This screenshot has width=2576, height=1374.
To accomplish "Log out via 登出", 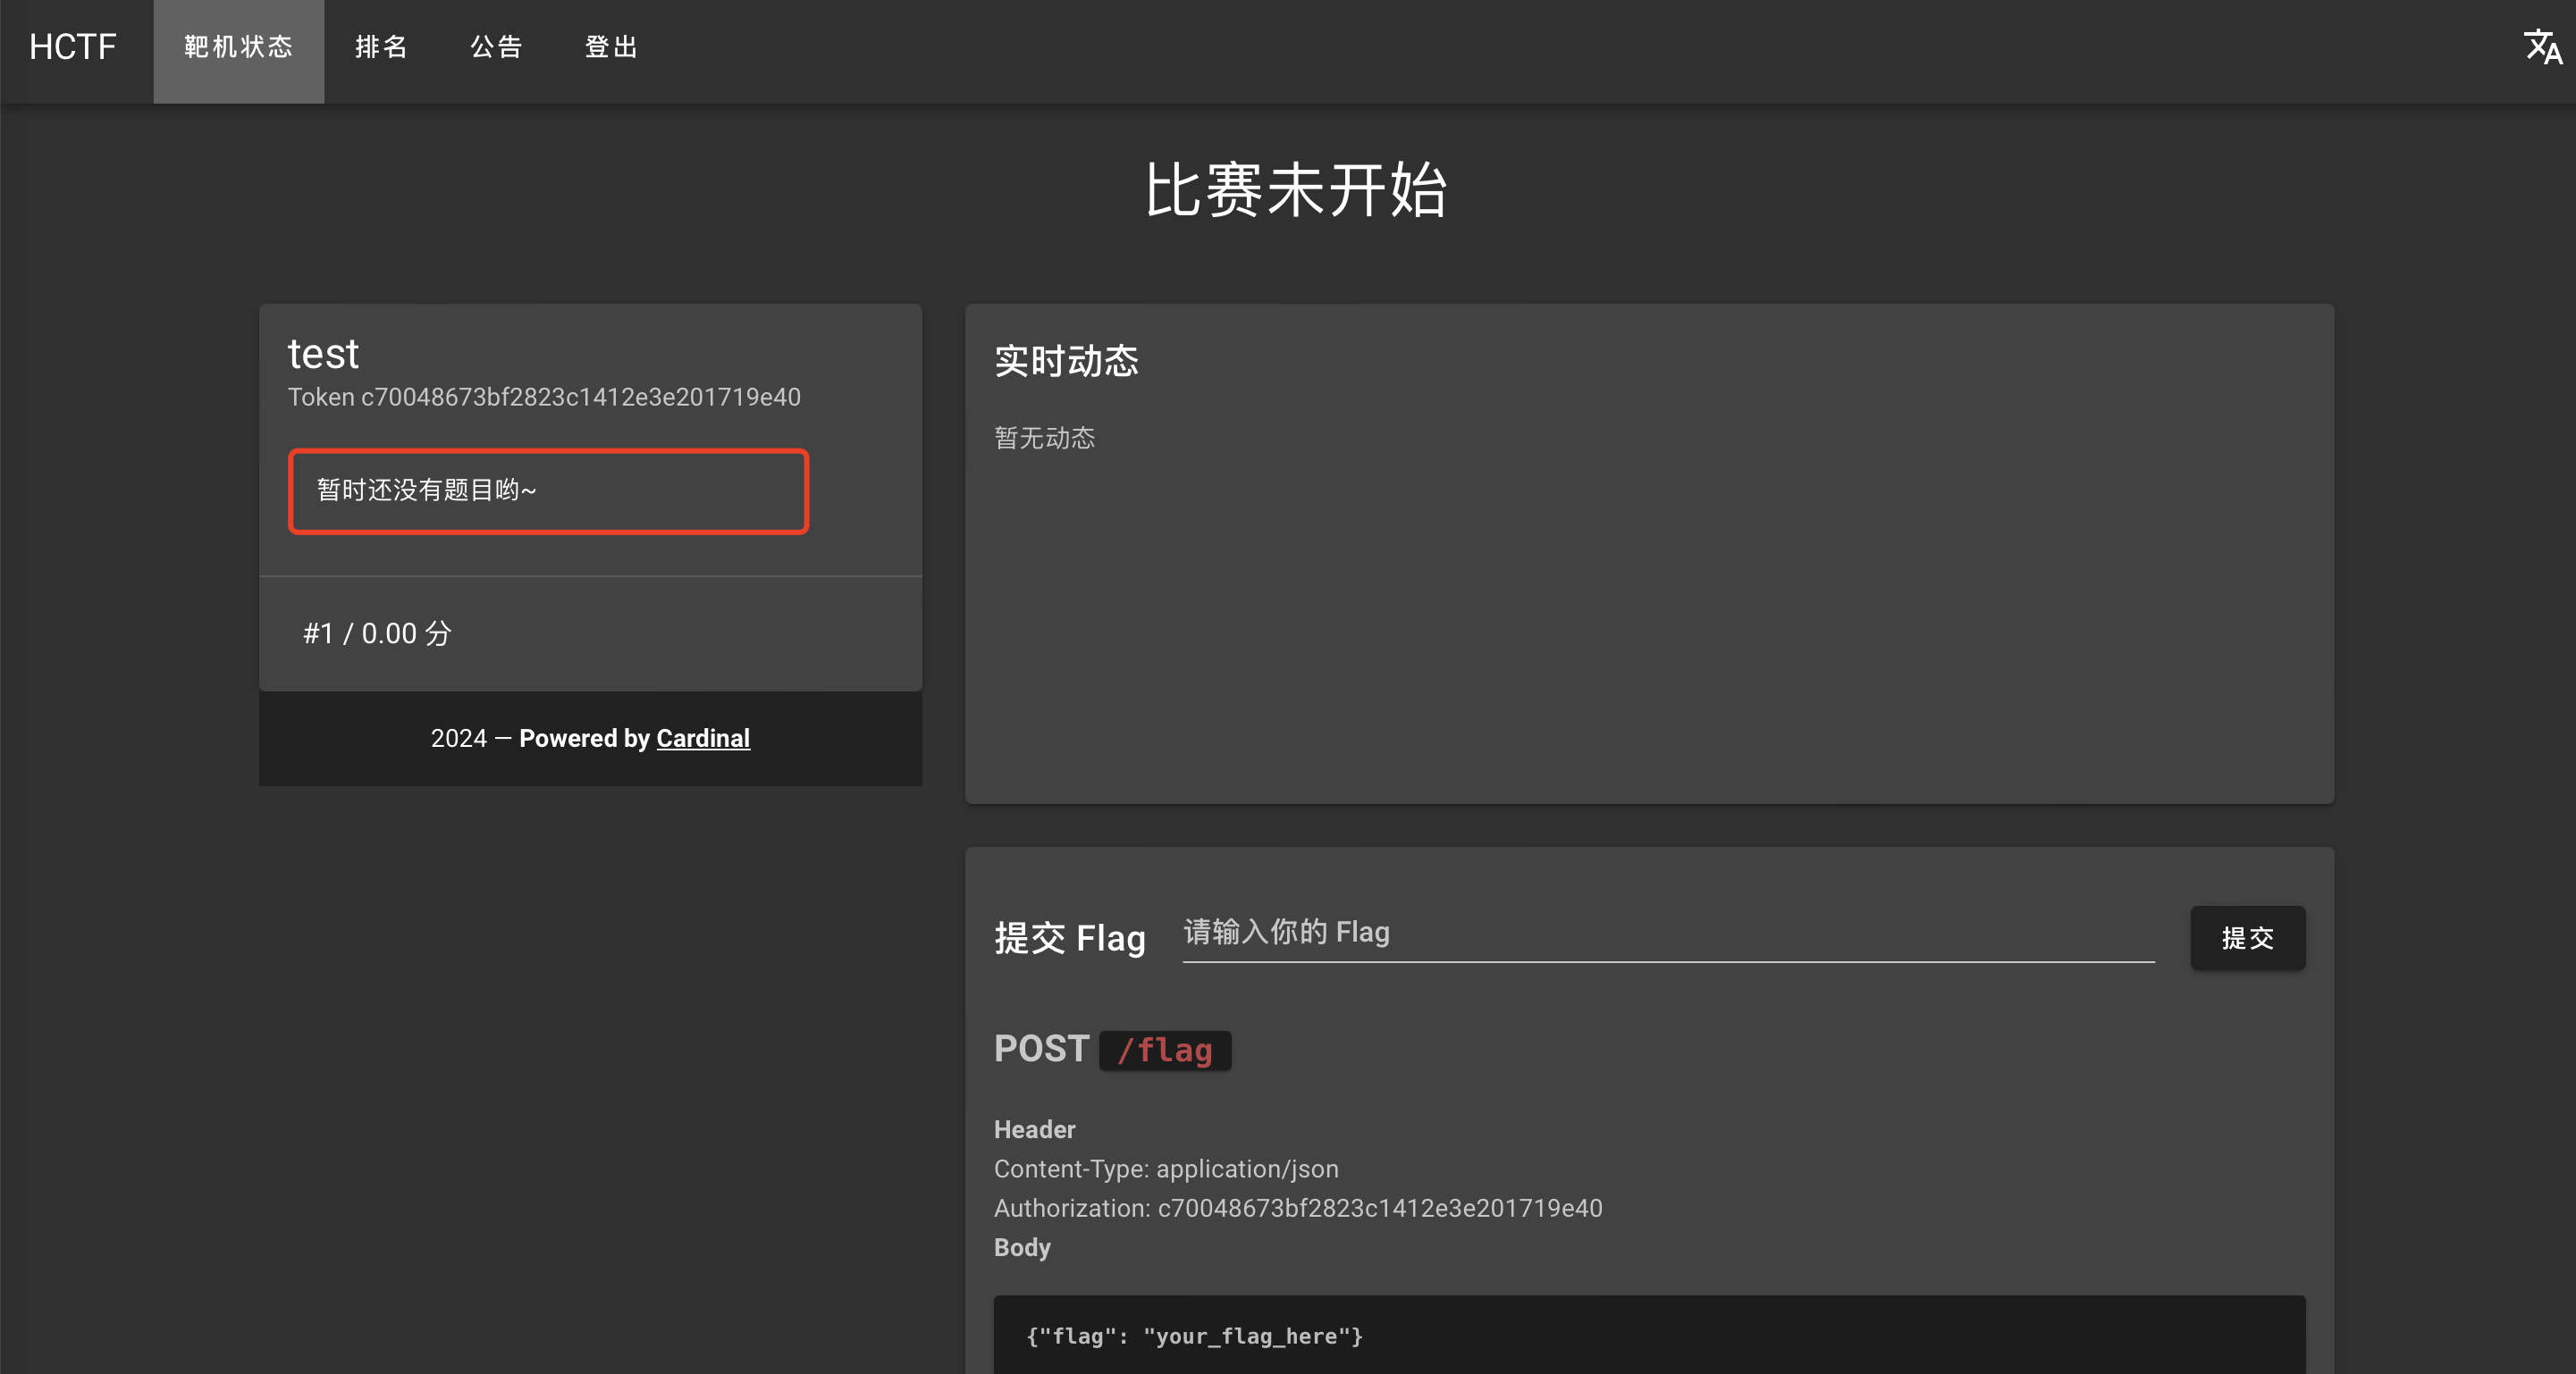I will point(611,48).
